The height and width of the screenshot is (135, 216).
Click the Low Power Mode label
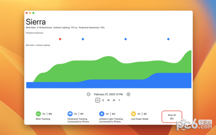click(140, 119)
